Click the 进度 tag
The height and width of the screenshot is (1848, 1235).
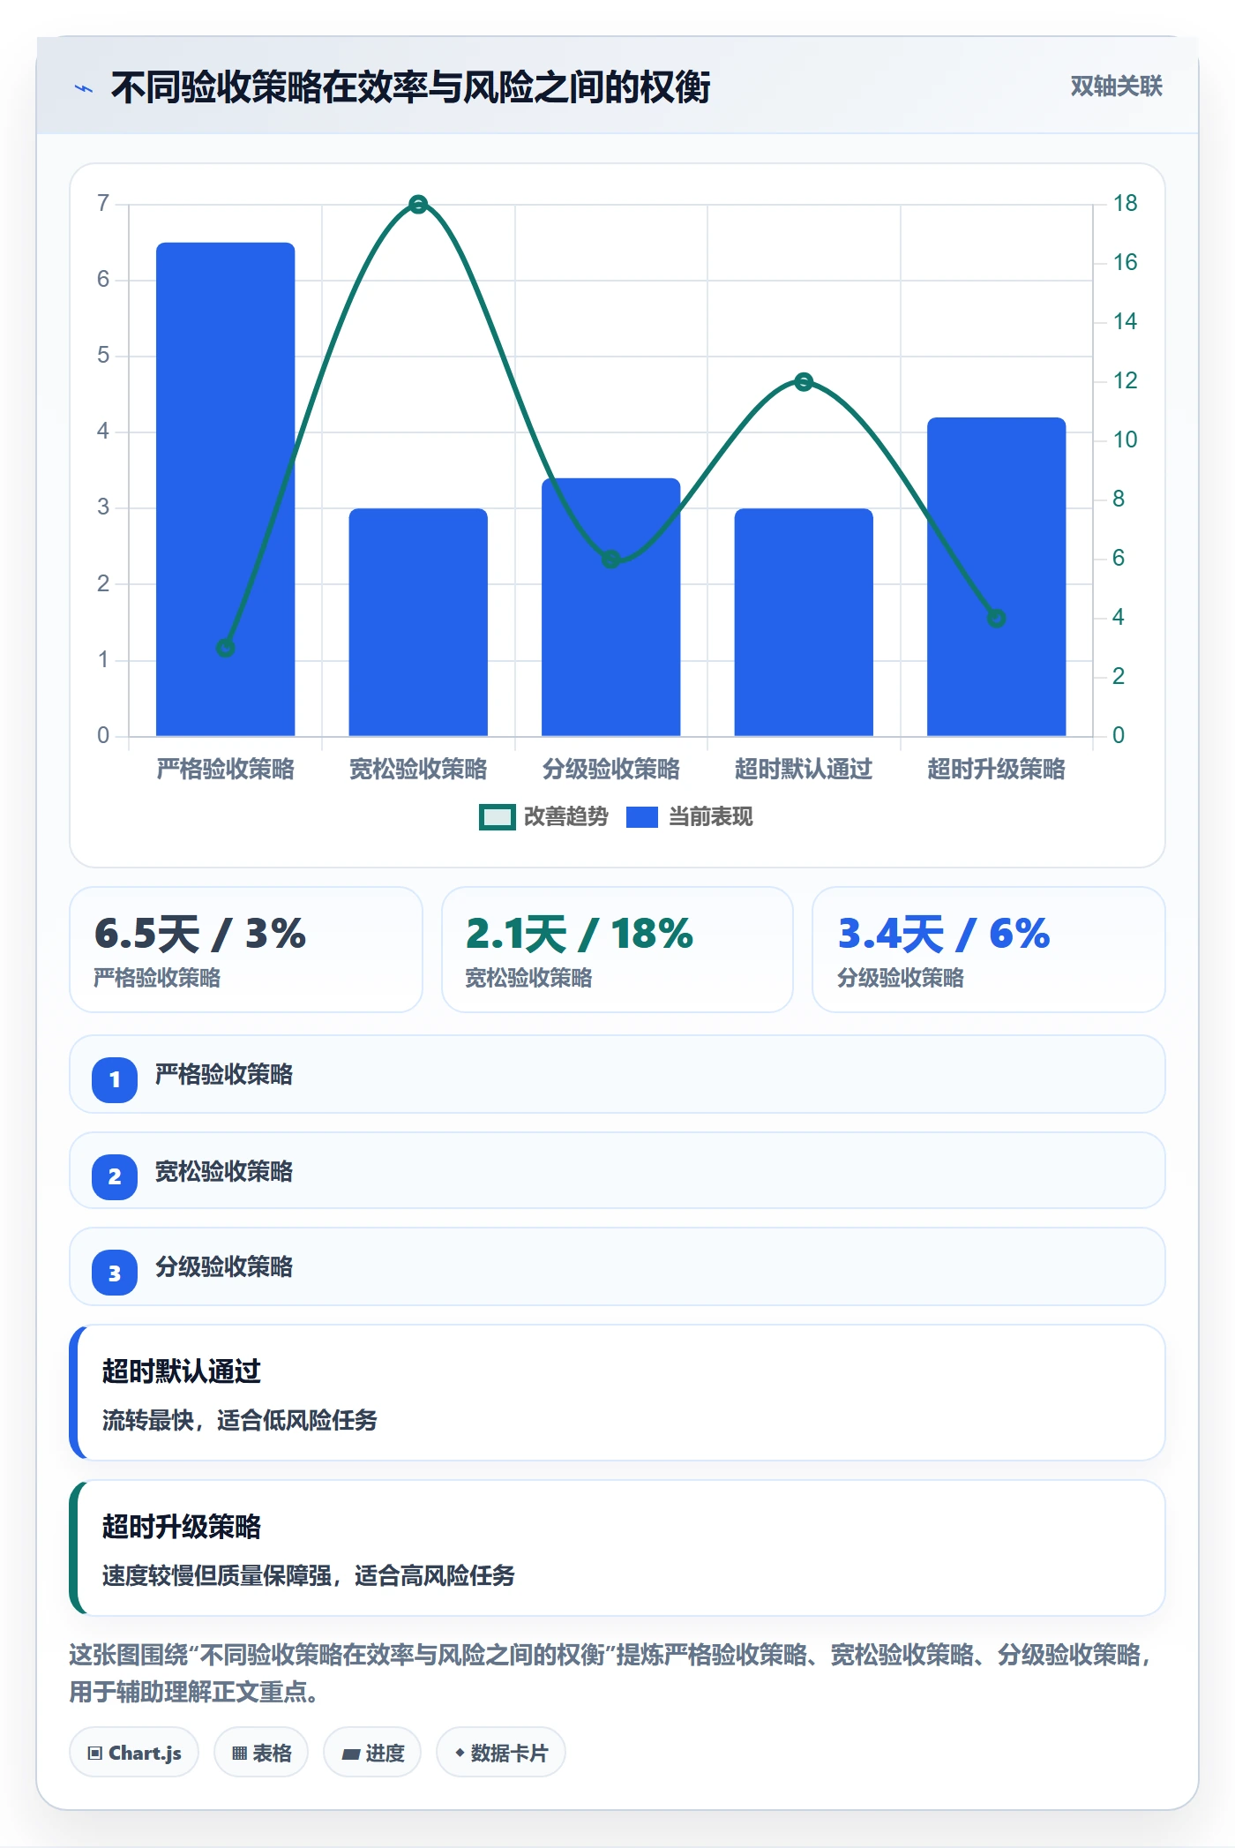pos(372,1753)
